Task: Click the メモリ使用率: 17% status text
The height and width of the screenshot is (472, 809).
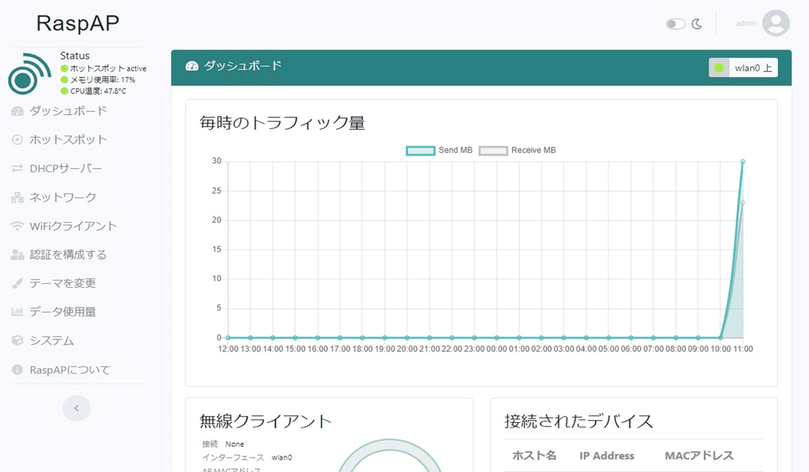Action: [102, 80]
